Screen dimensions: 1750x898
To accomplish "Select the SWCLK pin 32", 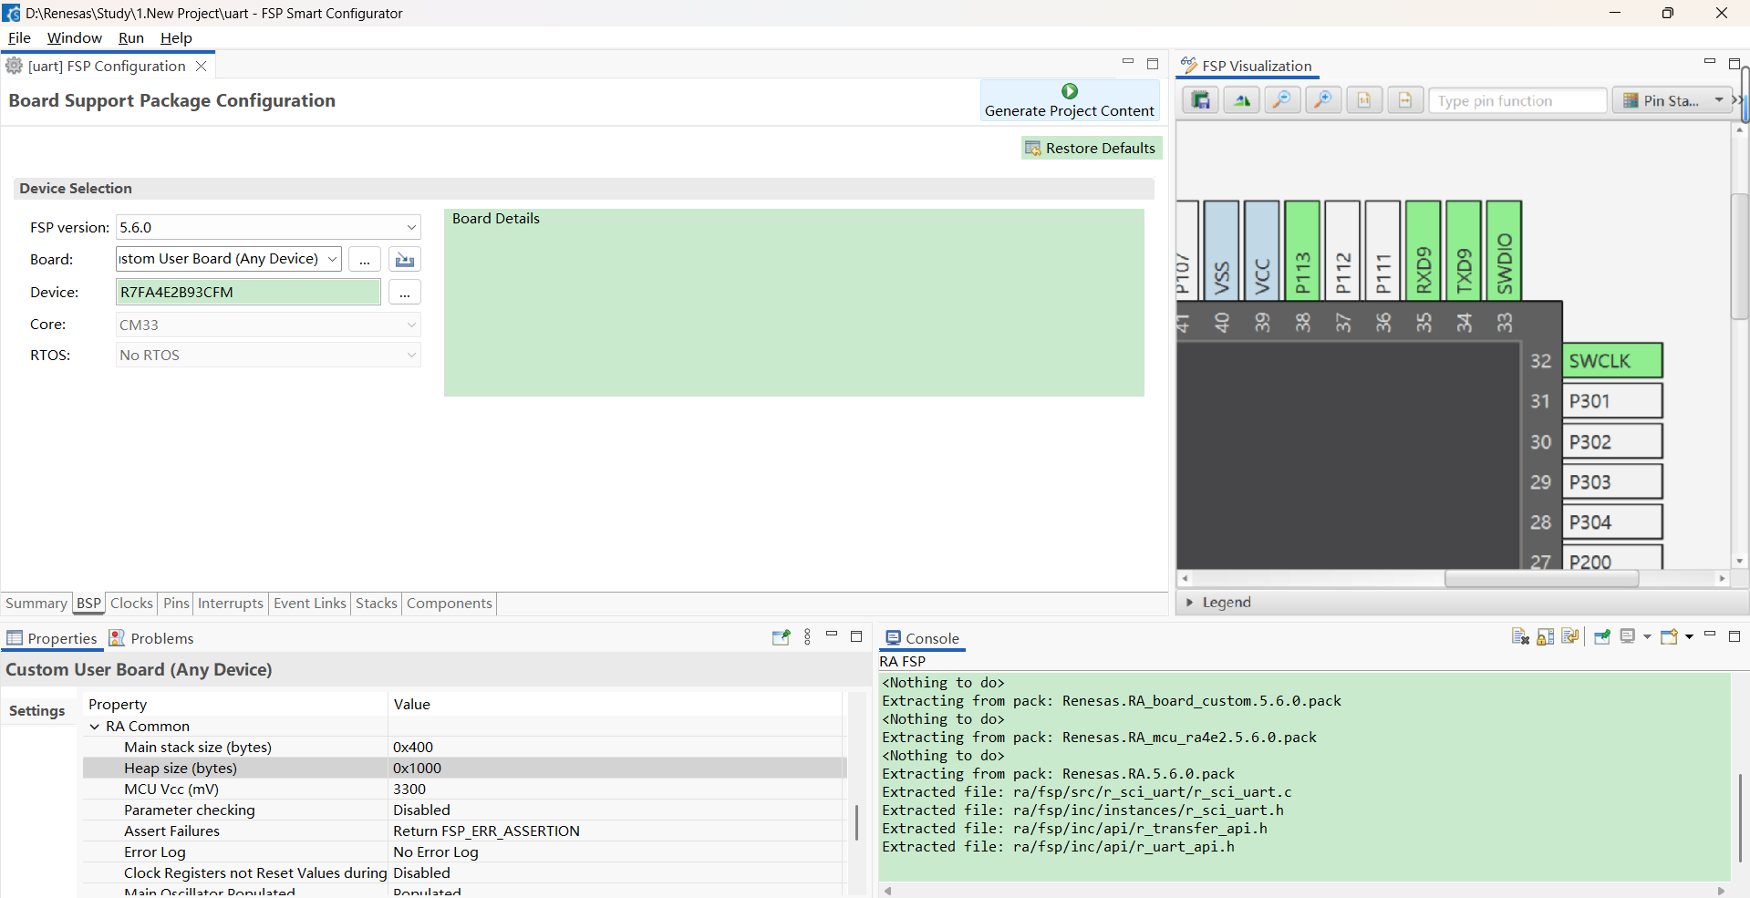I will coord(1612,361).
